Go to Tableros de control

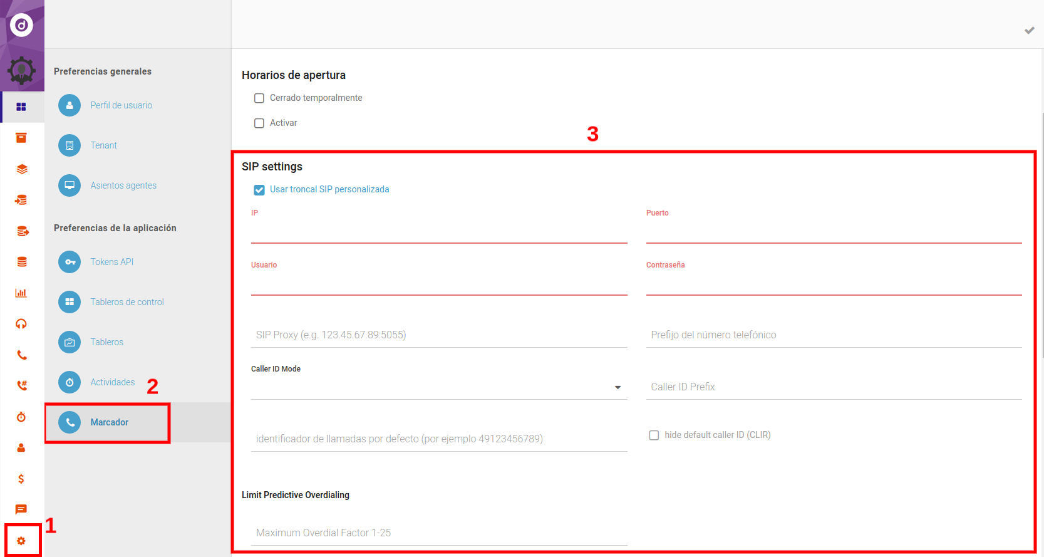click(127, 302)
